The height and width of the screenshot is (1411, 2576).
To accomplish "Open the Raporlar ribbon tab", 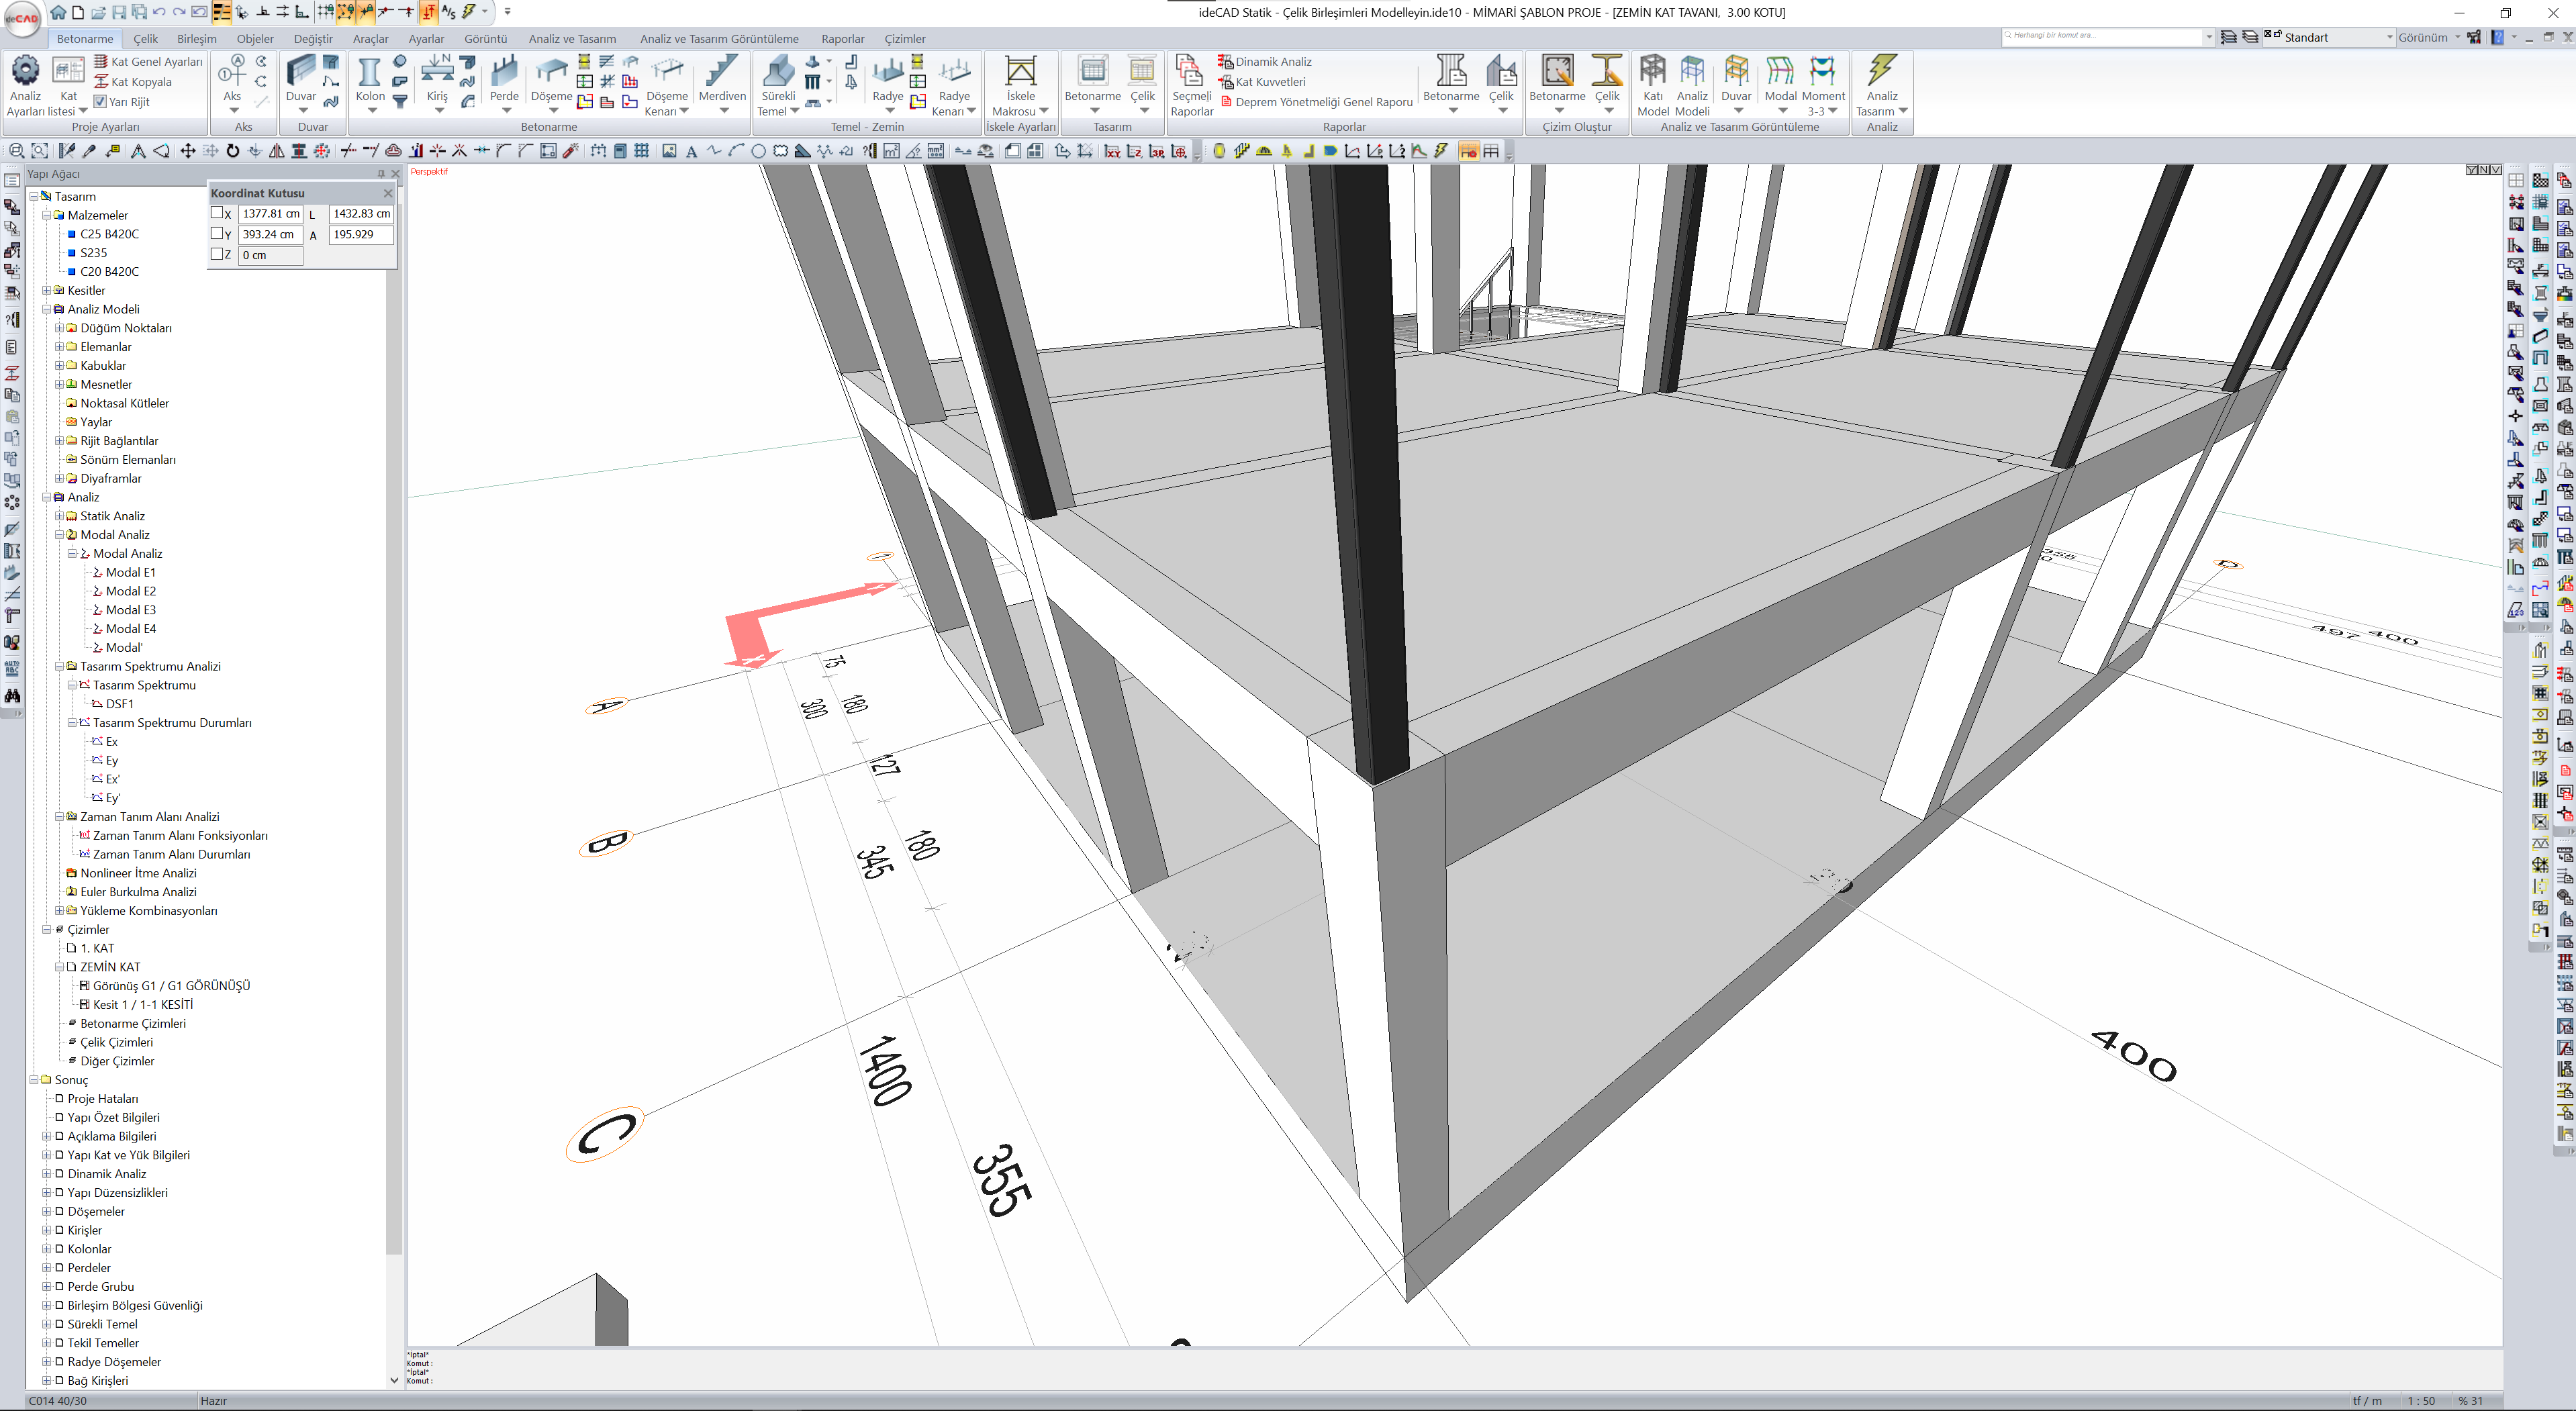I will tap(842, 39).
